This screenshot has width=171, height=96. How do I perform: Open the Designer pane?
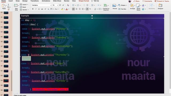160,6
